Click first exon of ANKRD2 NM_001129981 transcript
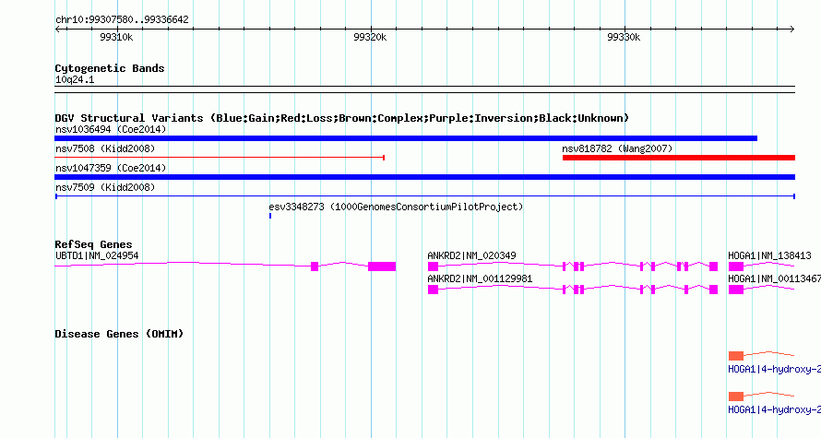This screenshot has width=821, height=438. point(433,290)
